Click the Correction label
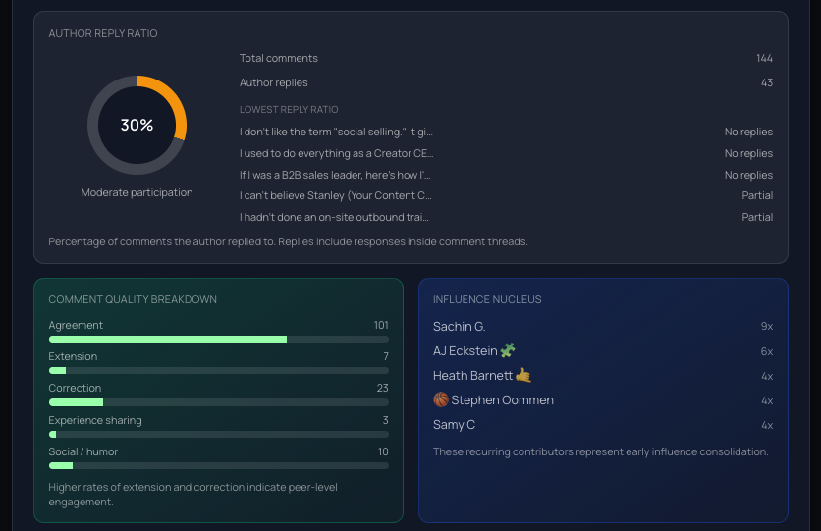 pos(75,388)
